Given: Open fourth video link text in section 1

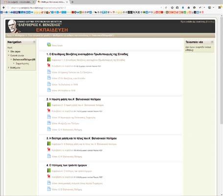Looking at the screenshot, I should pos(64,91).
